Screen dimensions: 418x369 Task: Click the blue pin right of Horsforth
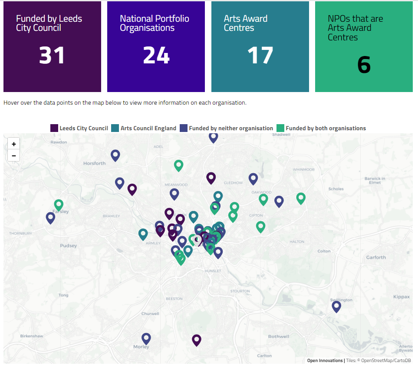point(115,156)
